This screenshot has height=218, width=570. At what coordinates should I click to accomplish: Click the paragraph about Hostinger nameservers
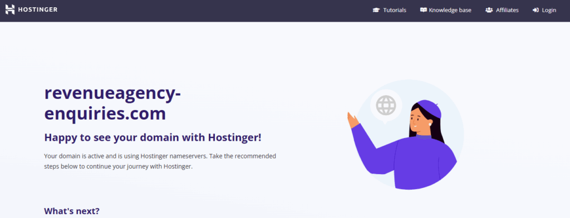click(x=160, y=161)
